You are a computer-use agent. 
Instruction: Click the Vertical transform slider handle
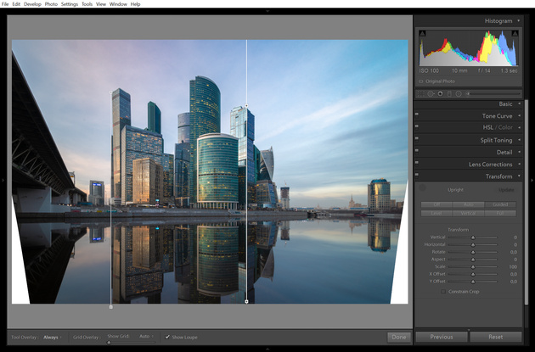(x=473, y=237)
